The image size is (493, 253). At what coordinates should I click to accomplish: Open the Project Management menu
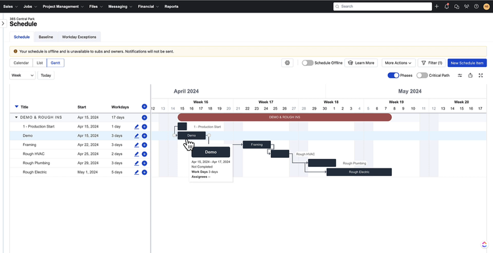point(63,7)
